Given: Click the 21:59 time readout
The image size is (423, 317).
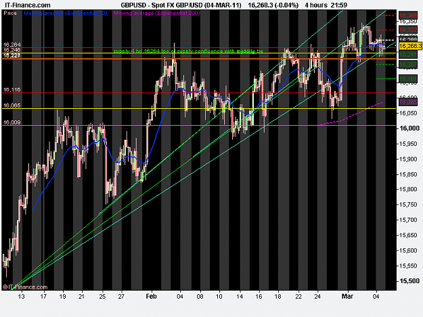Looking at the screenshot, I should pyautogui.click(x=340, y=5).
